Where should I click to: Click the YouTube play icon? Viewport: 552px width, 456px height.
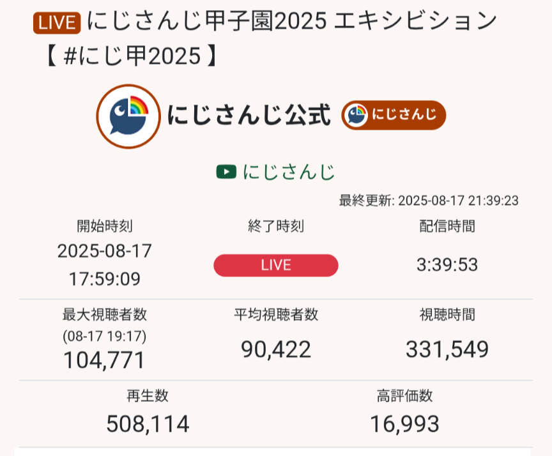[x=226, y=172]
